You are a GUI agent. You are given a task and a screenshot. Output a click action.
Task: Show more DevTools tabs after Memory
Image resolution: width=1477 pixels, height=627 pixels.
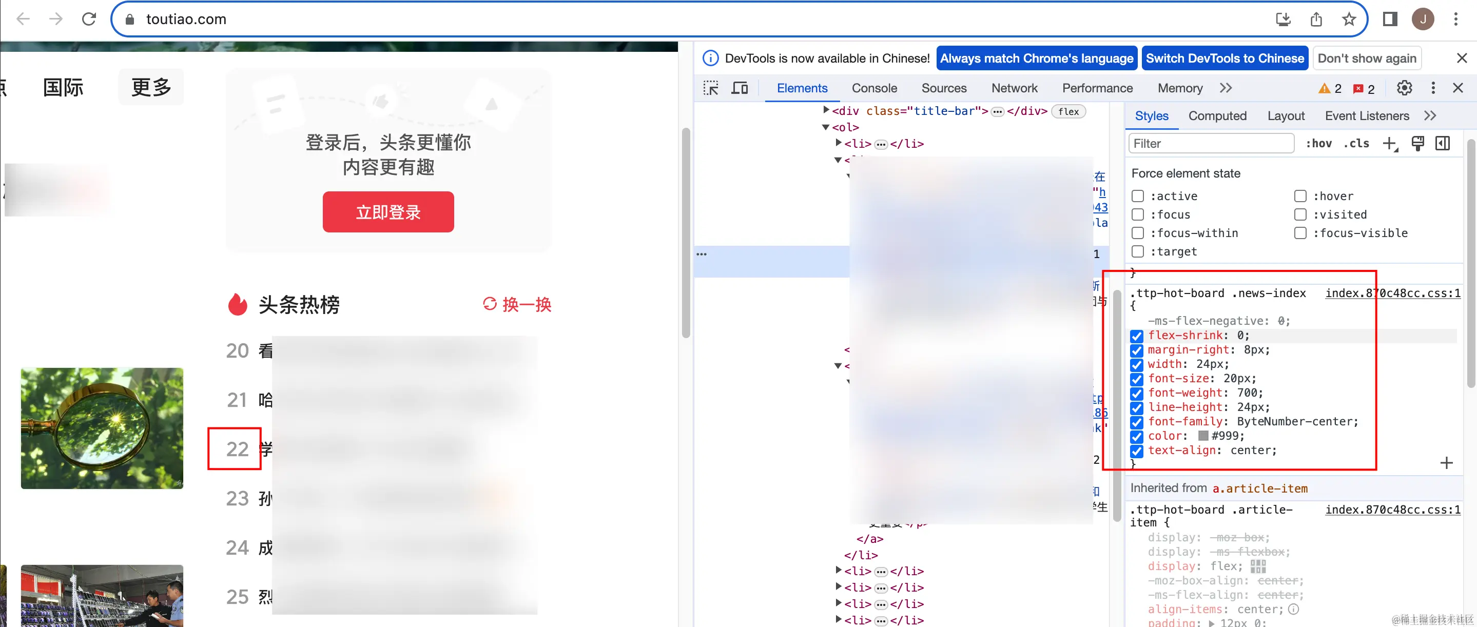click(x=1226, y=88)
